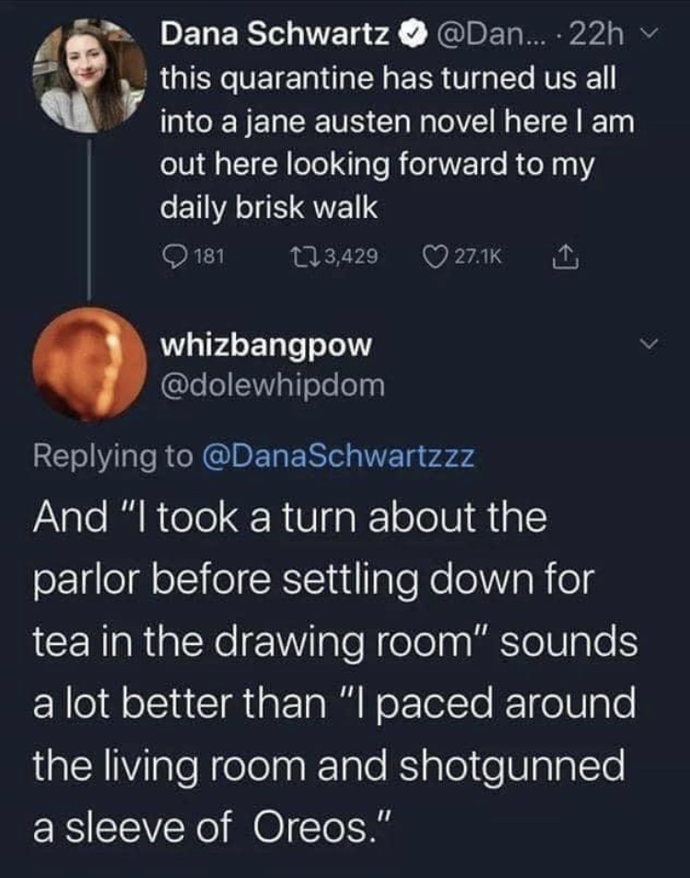Screen dimensions: 690x878
Task: Click the reply icon with 181 replies
Action: pyautogui.click(x=174, y=257)
